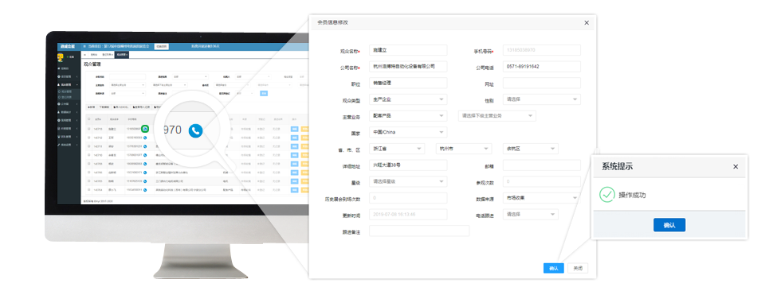Click the green highlighted phone icon in first row
Screen dimensions: 781x295
click(145, 129)
